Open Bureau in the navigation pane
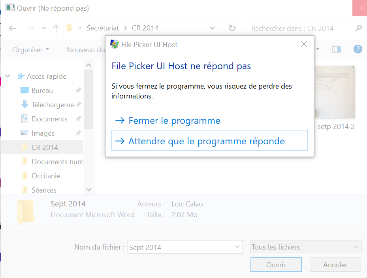 42,91
